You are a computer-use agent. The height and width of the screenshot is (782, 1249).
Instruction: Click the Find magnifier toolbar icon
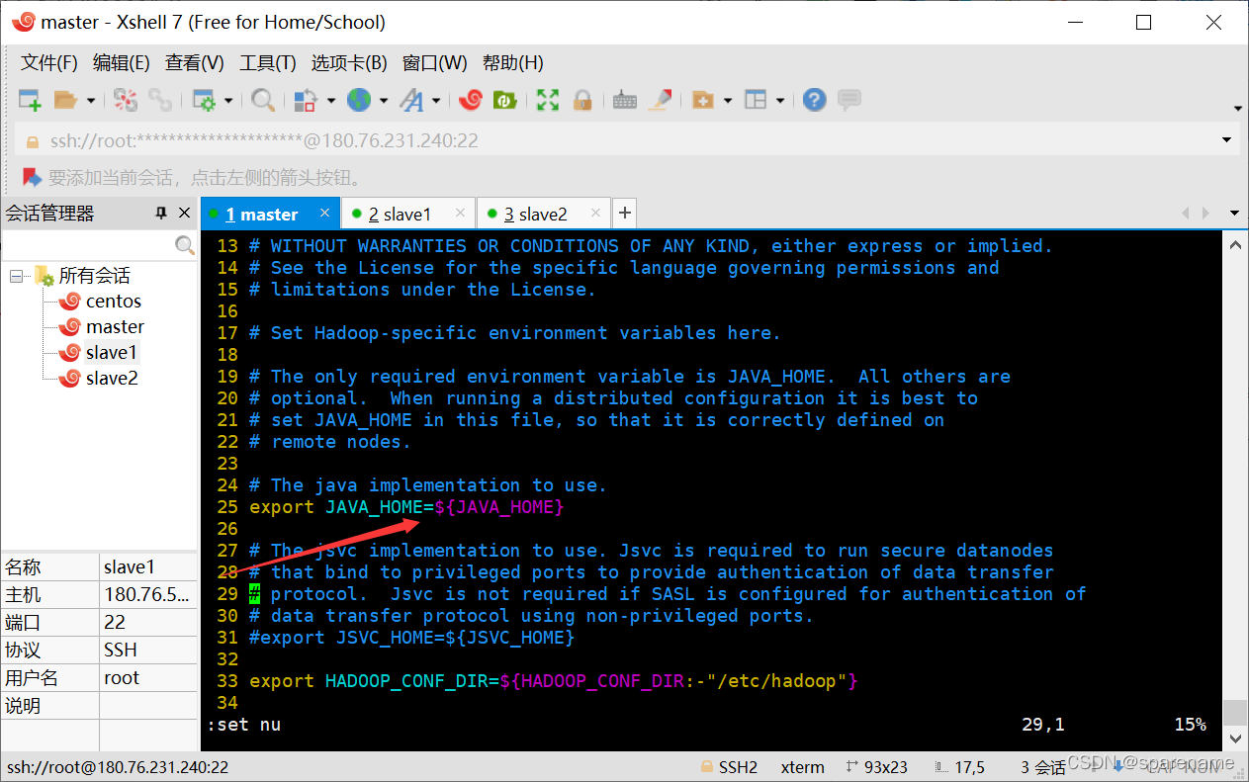pos(263,100)
